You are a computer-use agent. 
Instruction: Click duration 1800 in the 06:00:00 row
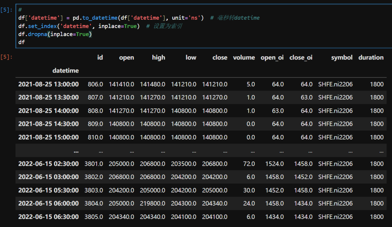click(377, 203)
